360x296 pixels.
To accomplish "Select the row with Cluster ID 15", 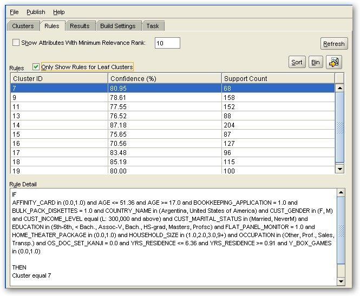I will 173,134.
